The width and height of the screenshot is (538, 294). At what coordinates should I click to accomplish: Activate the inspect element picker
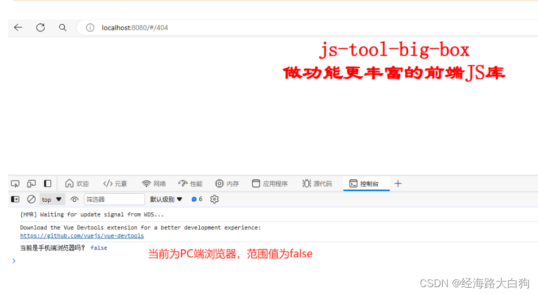pos(16,184)
